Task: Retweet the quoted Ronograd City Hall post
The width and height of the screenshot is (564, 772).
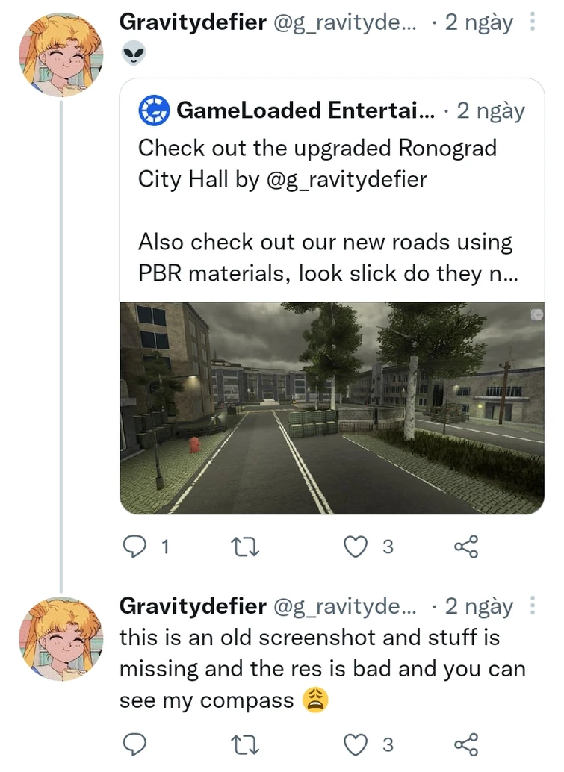Action: (244, 547)
